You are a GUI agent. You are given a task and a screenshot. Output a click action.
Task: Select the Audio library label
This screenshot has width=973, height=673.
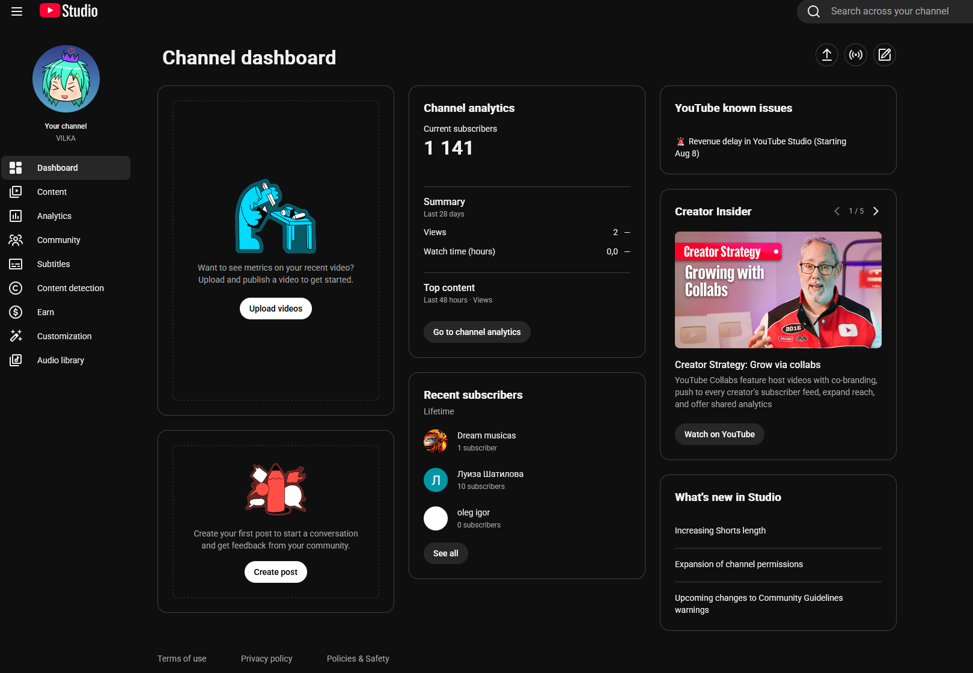[x=61, y=360]
